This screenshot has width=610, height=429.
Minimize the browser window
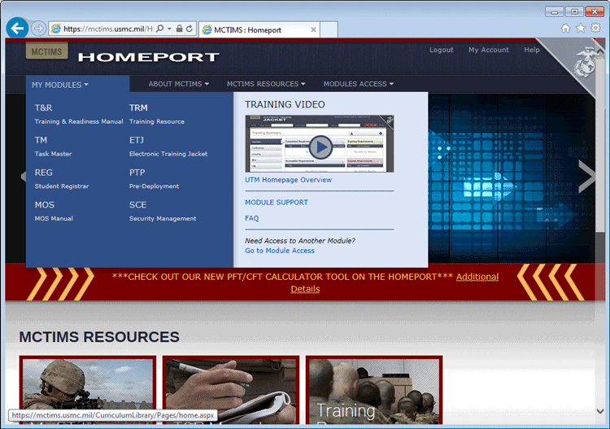coord(555,11)
